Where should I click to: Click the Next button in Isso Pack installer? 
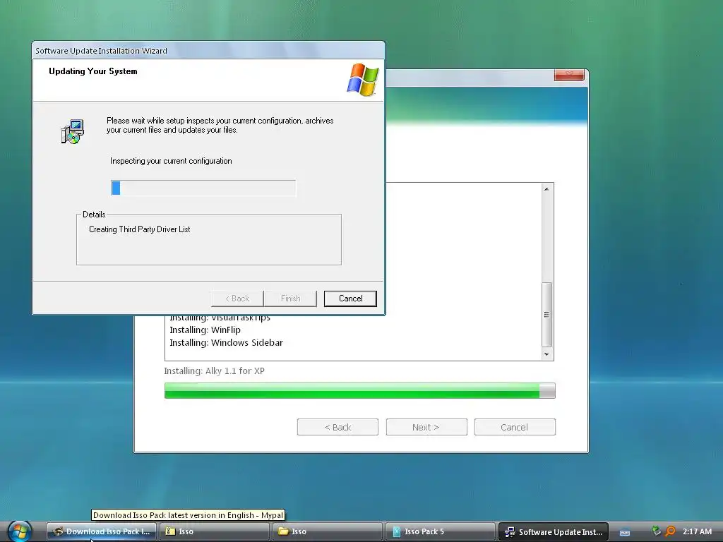[426, 427]
